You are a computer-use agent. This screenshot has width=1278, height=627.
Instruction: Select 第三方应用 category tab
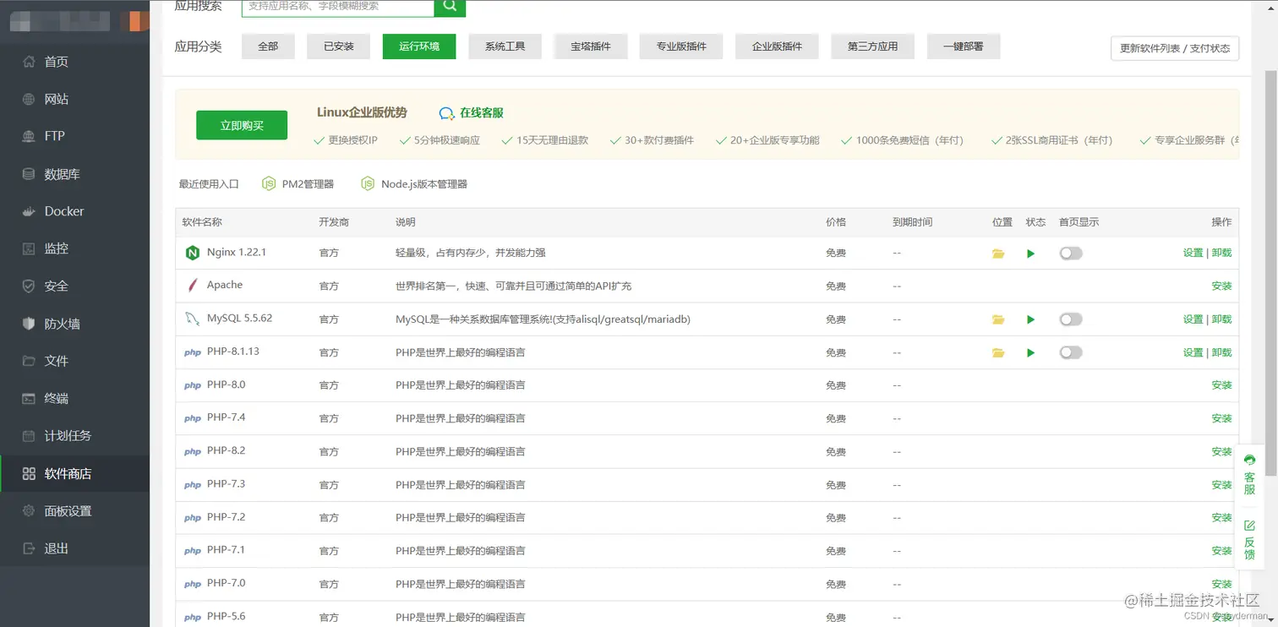tap(872, 46)
